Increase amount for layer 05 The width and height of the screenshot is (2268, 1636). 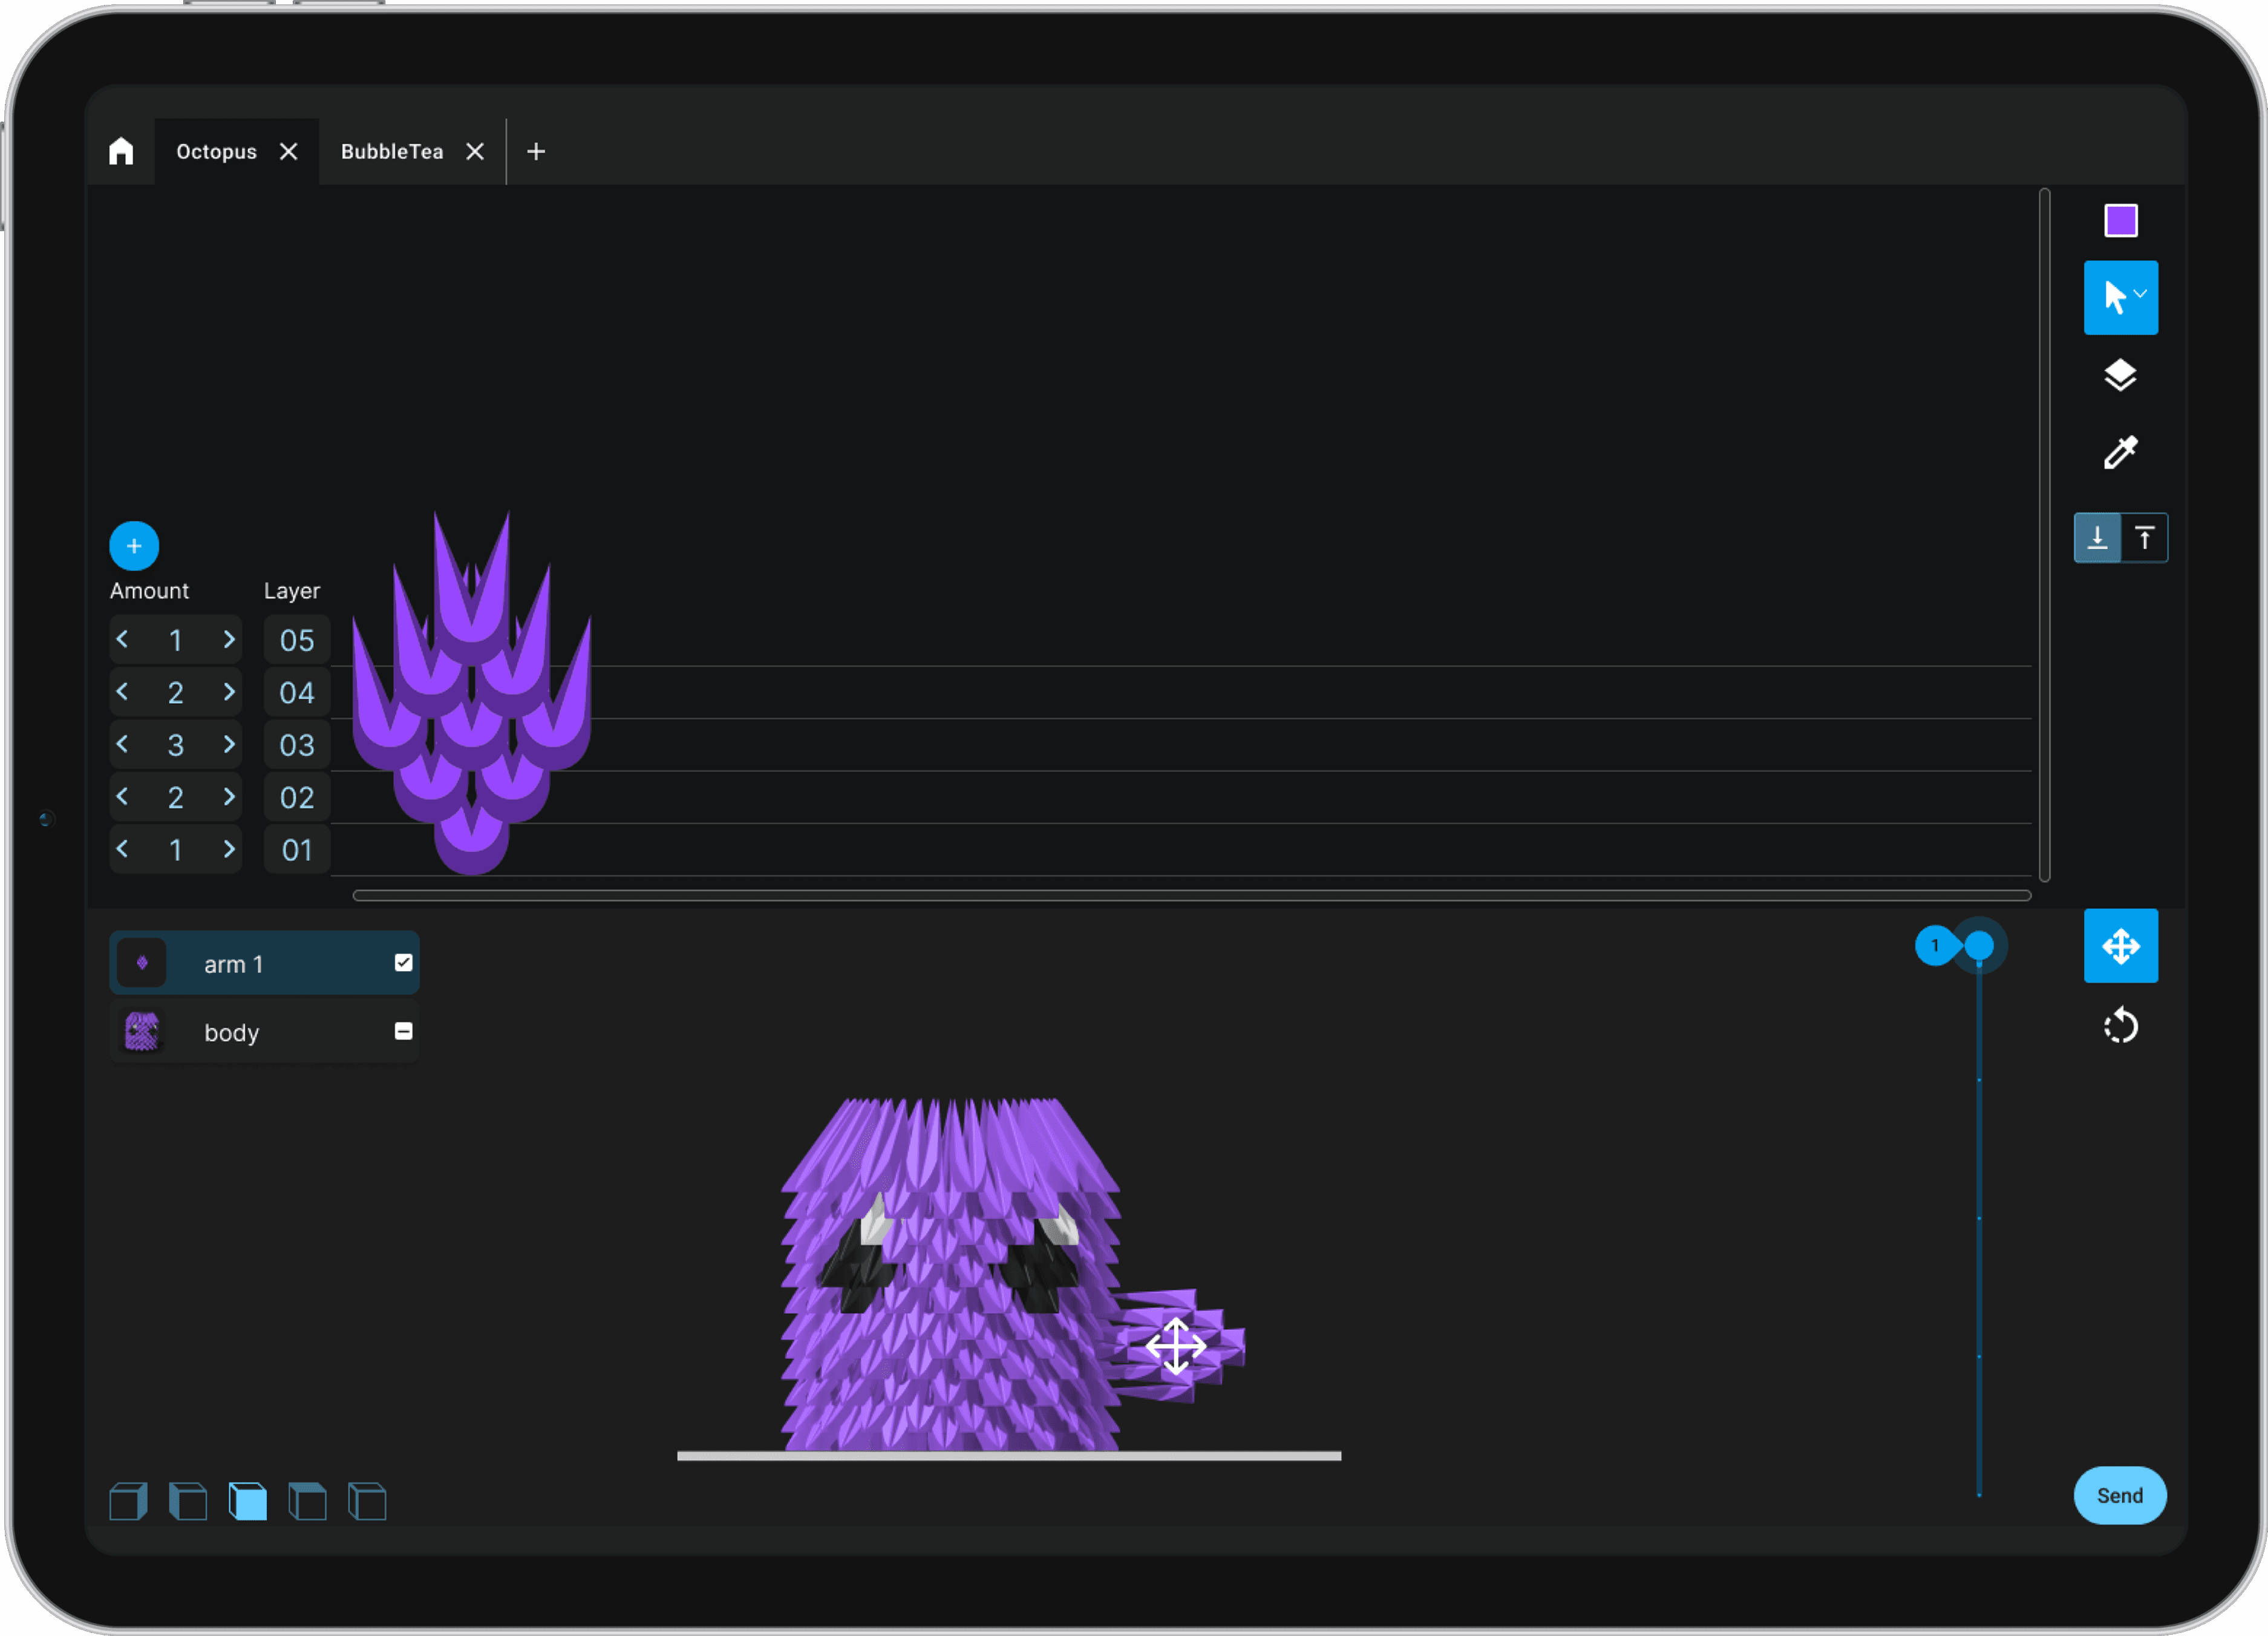click(x=229, y=639)
